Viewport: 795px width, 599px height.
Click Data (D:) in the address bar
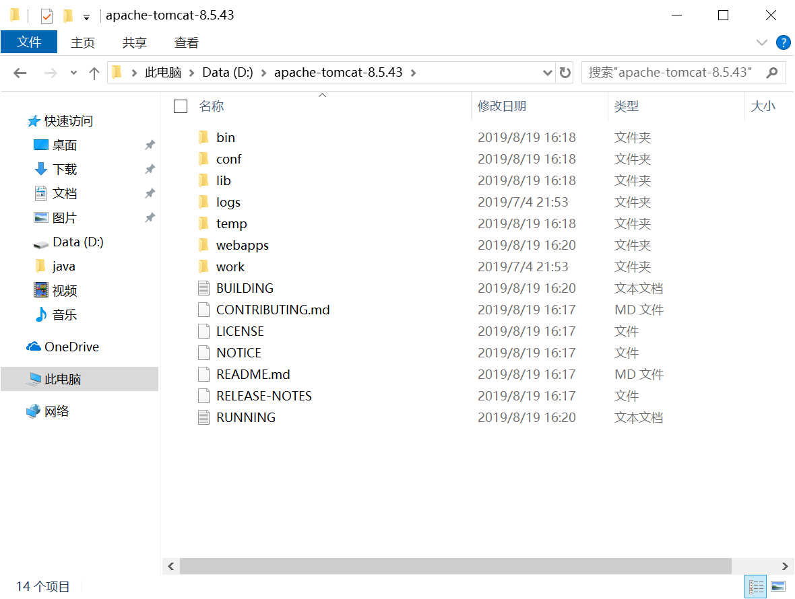(x=228, y=73)
